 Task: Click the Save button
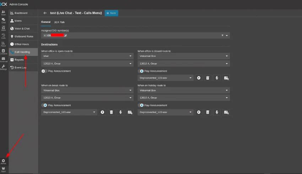click(111, 13)
